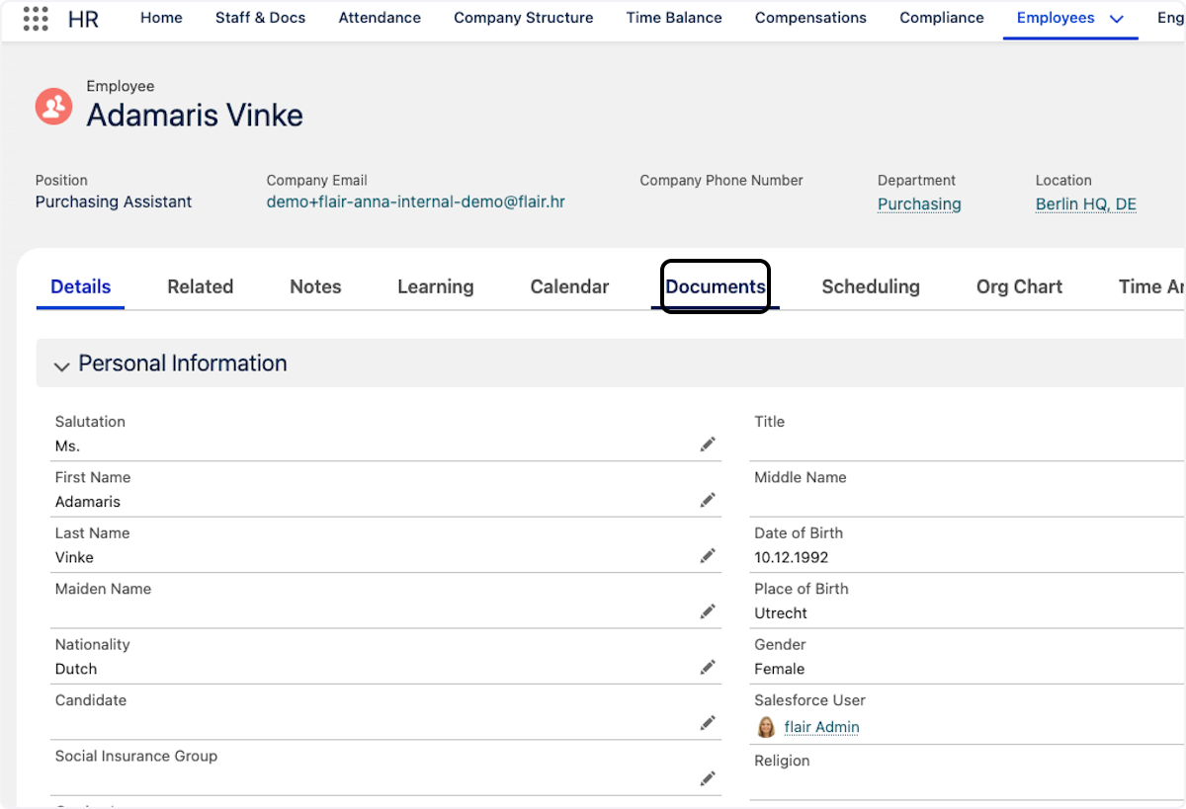Open the Scheduling tab

[870, 286]
